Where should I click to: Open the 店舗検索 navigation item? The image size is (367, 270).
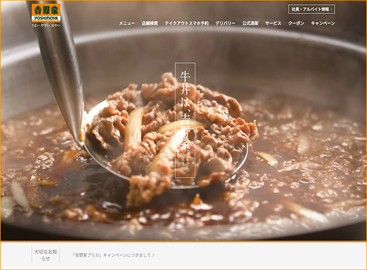(x=150, y=23)
